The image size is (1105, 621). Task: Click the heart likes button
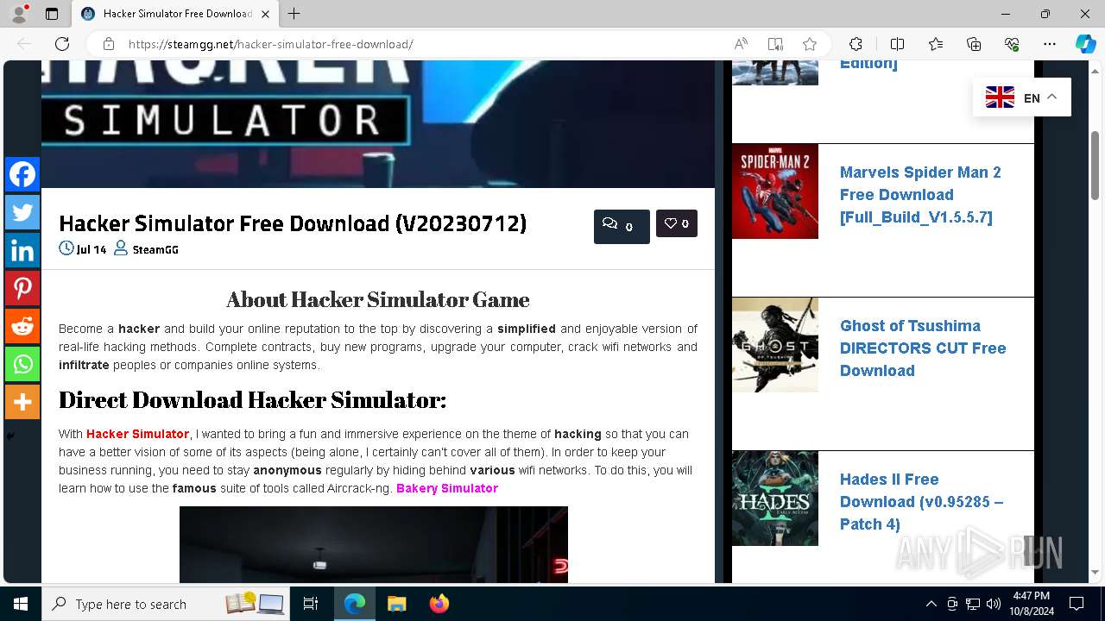677,223
